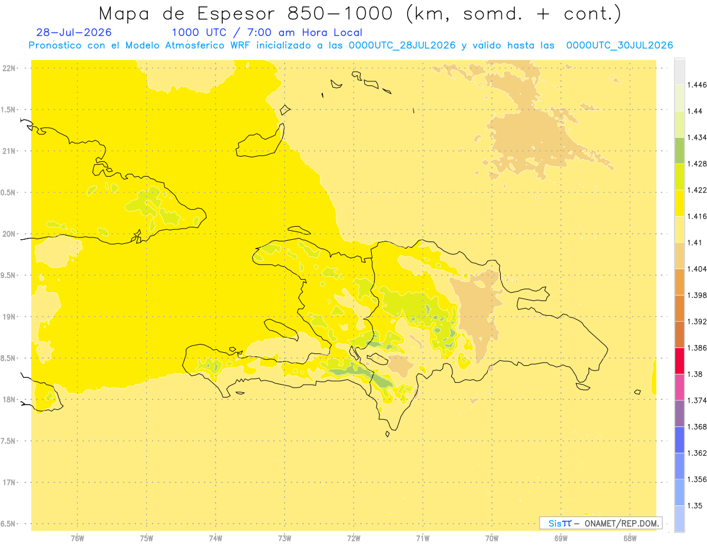
Task: Select the date label '28-Jul-2026'
Action: [74, 32]
